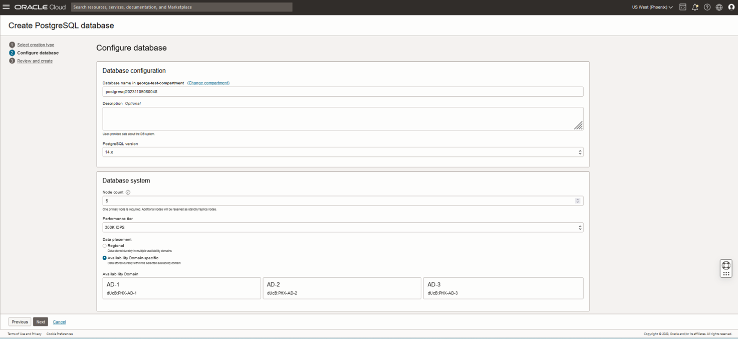This screenshot has width=738, height=339.
Task: Open Cloud Shell developer tools icon
Action: click(x=682, y=7)
